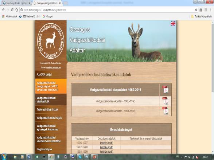The width and height of the screenshot is (214, 160).
Task: Click 'Vadgazdálkodási alapadatok 1960-2016' header text
Action: [116, 90]
